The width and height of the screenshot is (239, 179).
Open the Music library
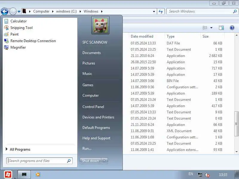(x=87, y=74)
